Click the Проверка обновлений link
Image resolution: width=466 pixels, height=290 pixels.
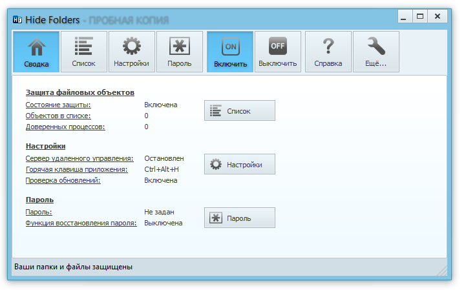coord(63,180)
